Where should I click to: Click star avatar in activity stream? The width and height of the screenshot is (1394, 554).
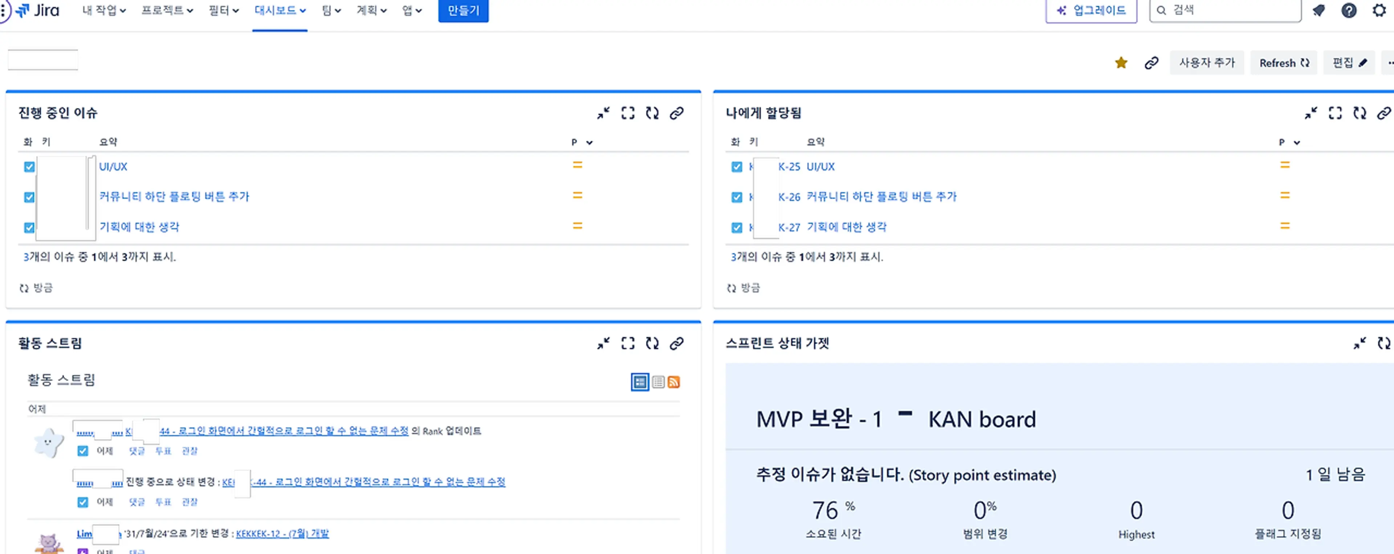click(49, 443)
